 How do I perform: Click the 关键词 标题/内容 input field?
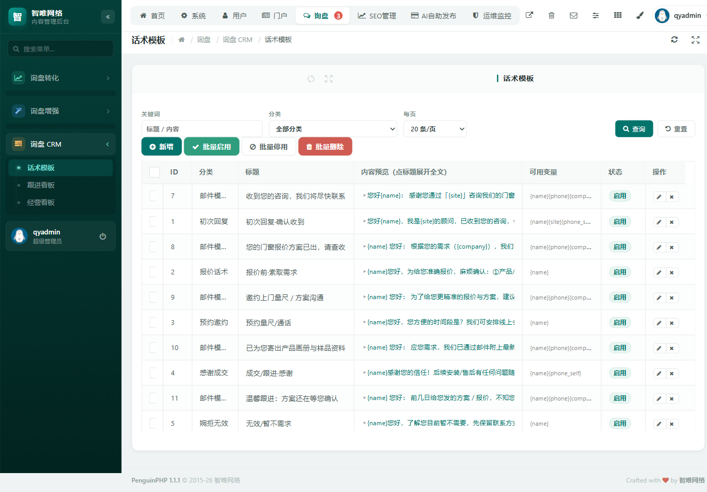(202, 129)
